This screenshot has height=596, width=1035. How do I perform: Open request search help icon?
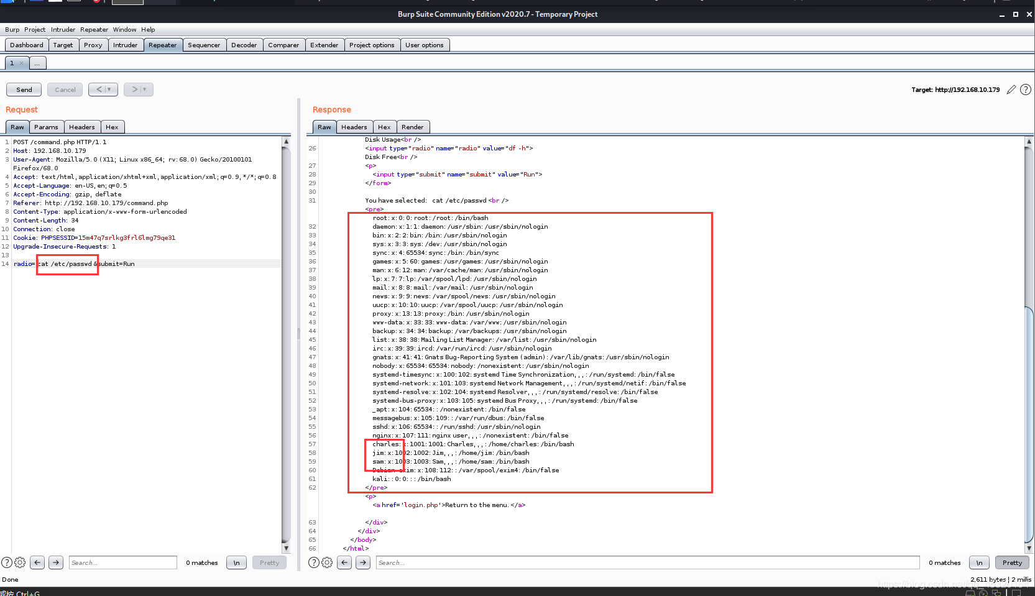click(7, 562)
